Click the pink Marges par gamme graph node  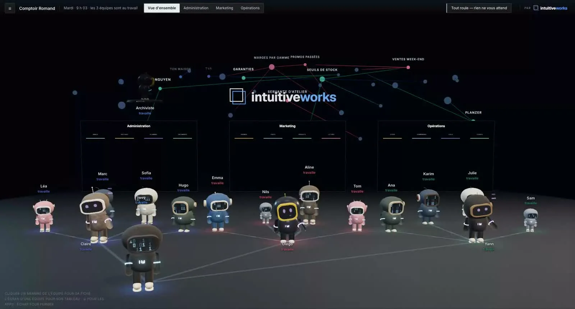click(x=272, y=67)
